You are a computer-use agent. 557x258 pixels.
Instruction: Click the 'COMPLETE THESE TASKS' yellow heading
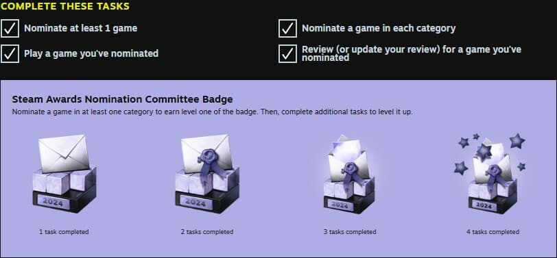[x=65, y=6]
